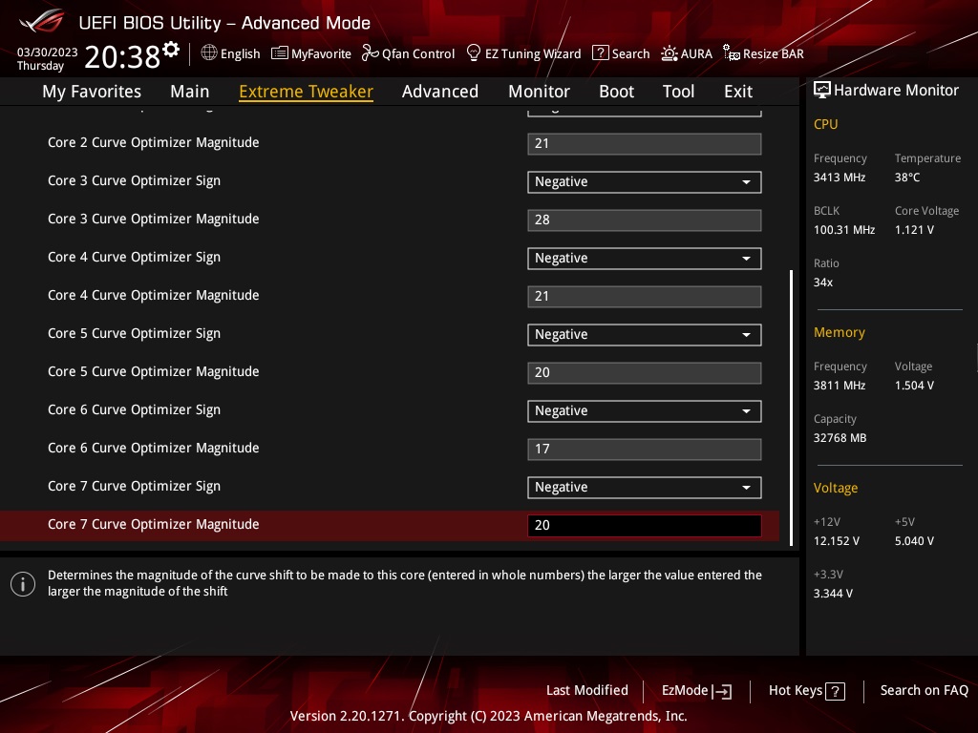Edit Core 4 Curve Optimizer Magnitude field

645,297
